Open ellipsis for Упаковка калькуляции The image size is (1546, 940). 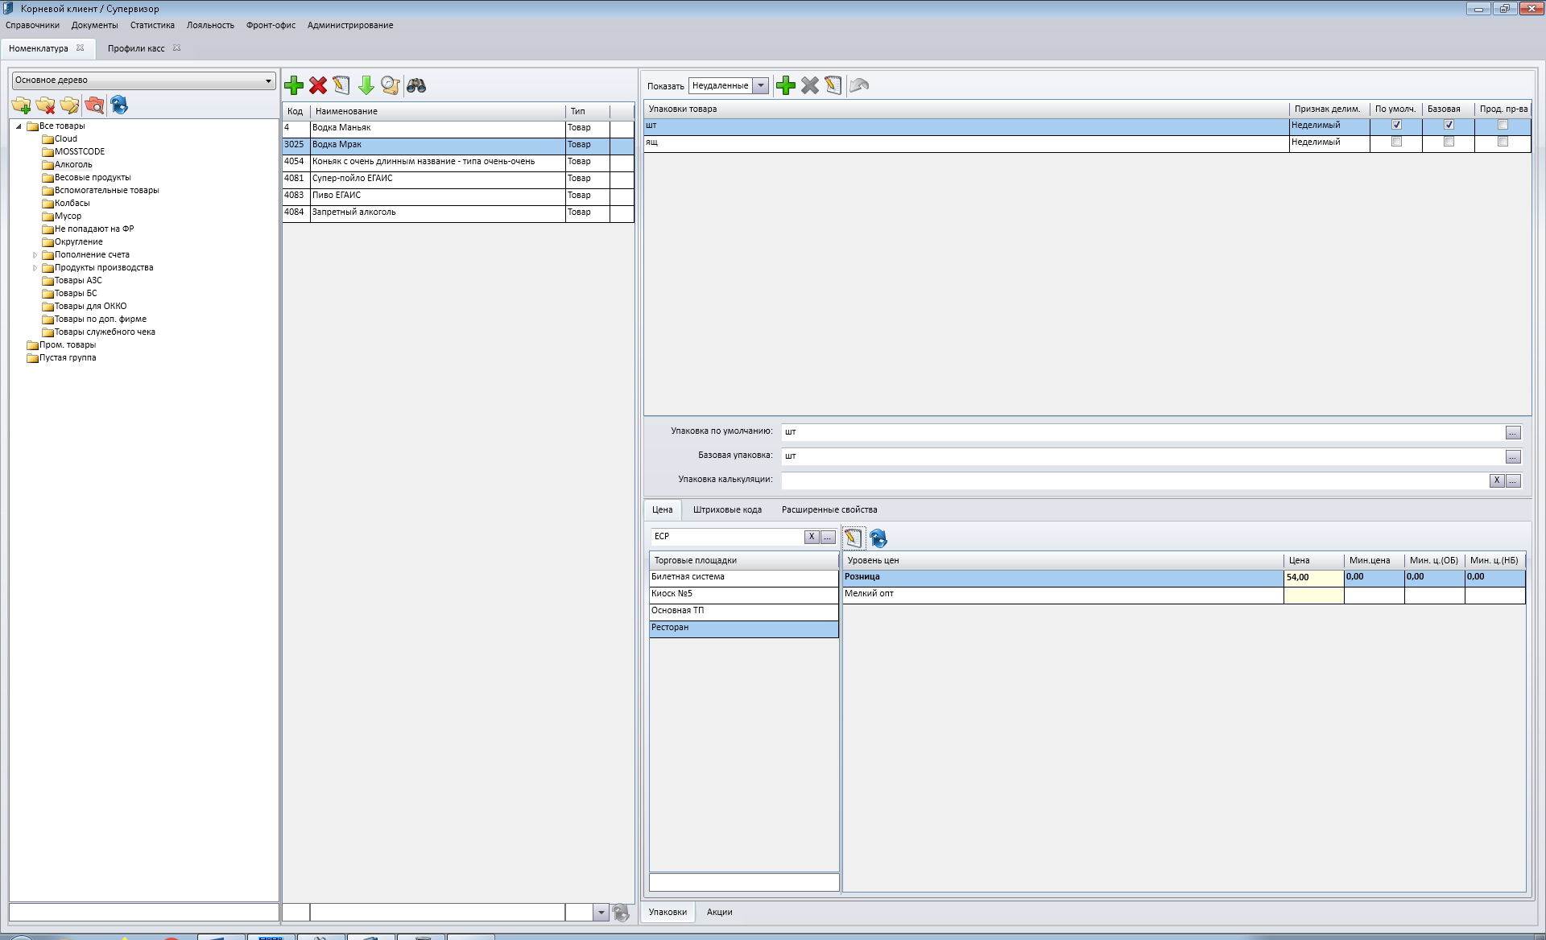point(1513,480)
